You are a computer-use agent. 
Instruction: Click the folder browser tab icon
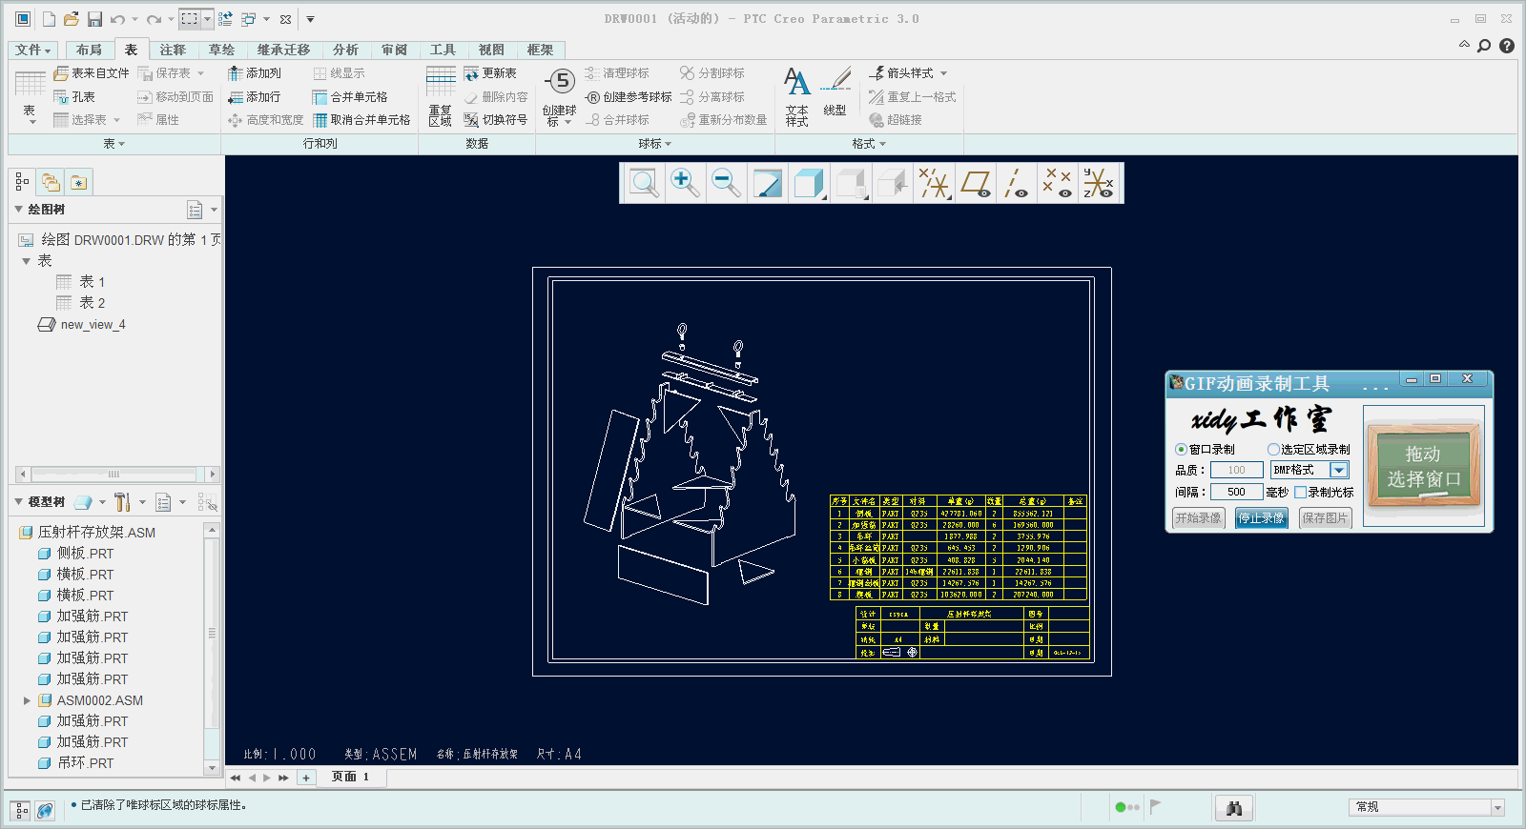pos(51,182)
